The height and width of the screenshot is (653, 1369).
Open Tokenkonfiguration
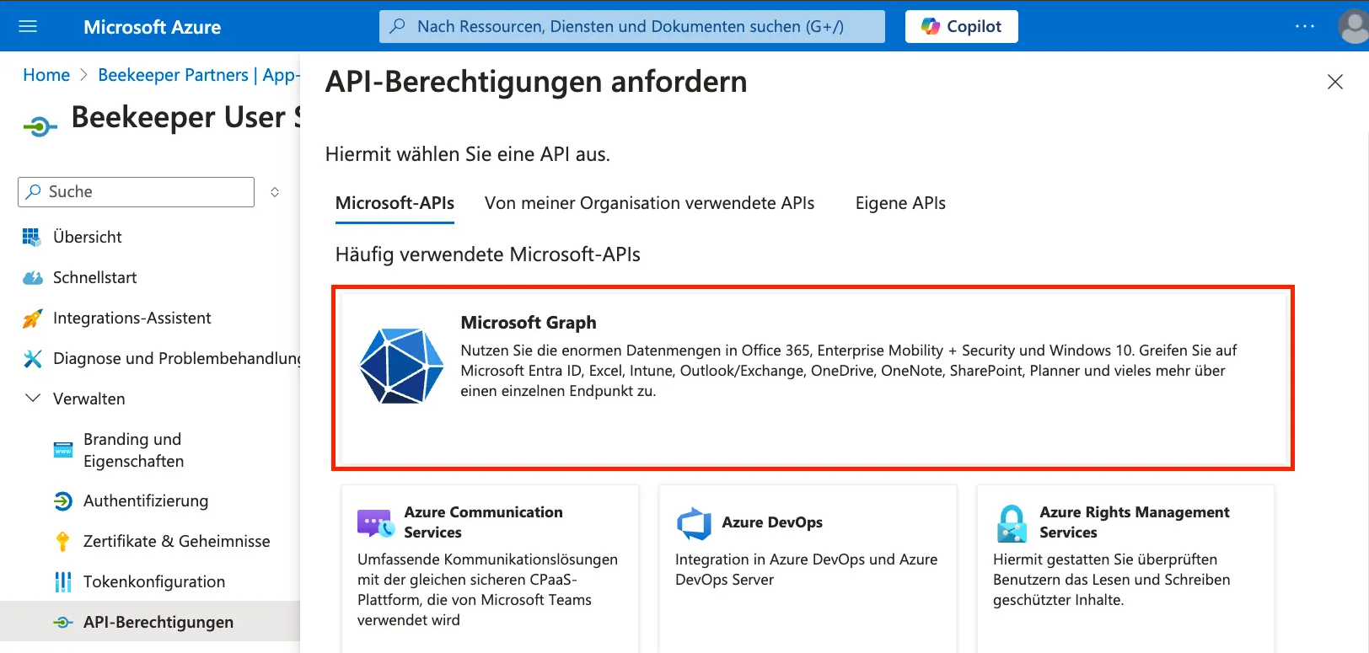click(x=153, y=581)
